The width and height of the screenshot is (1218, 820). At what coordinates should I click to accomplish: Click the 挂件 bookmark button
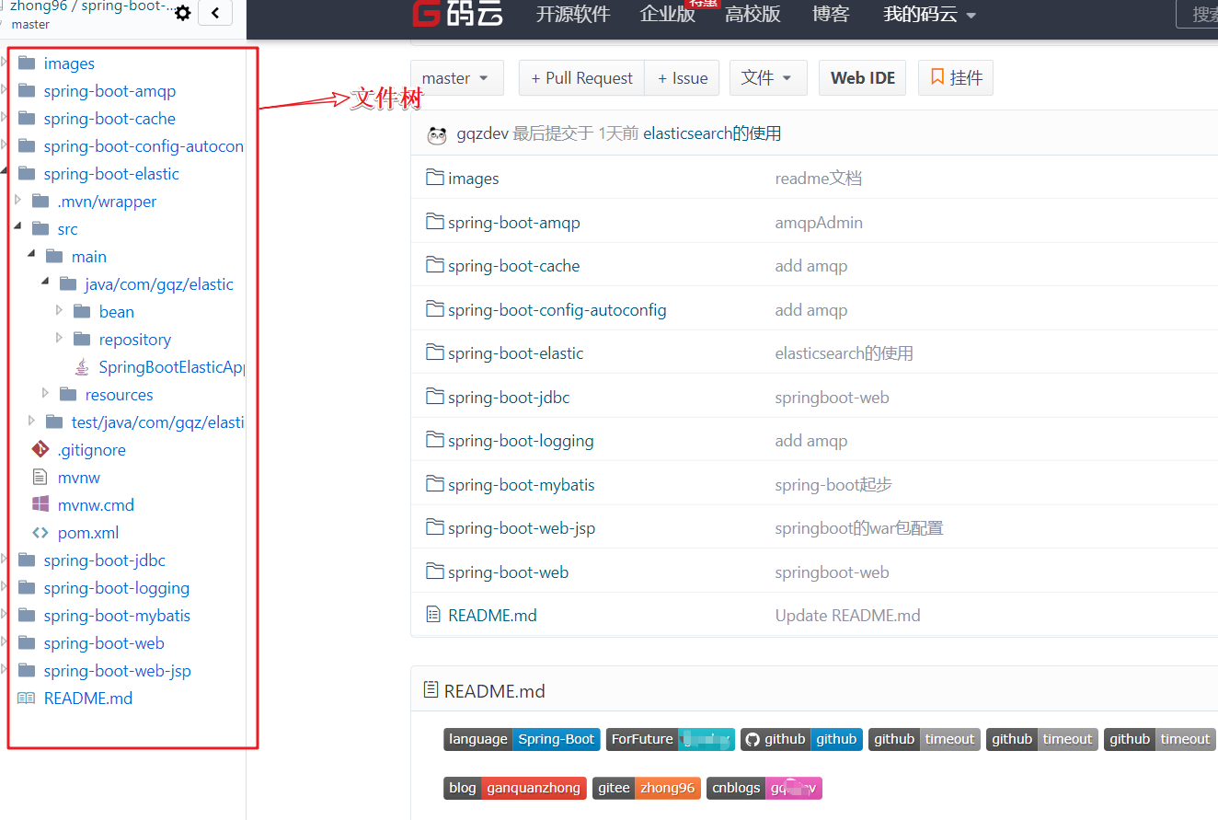click(x=956, y=78)
